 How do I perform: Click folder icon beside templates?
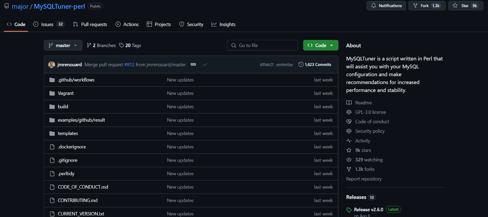[52, 133]
